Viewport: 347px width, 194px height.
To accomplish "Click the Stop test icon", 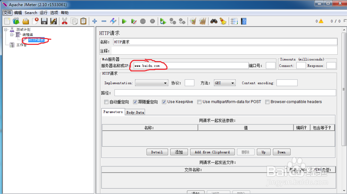I will [x=143, y=21].
